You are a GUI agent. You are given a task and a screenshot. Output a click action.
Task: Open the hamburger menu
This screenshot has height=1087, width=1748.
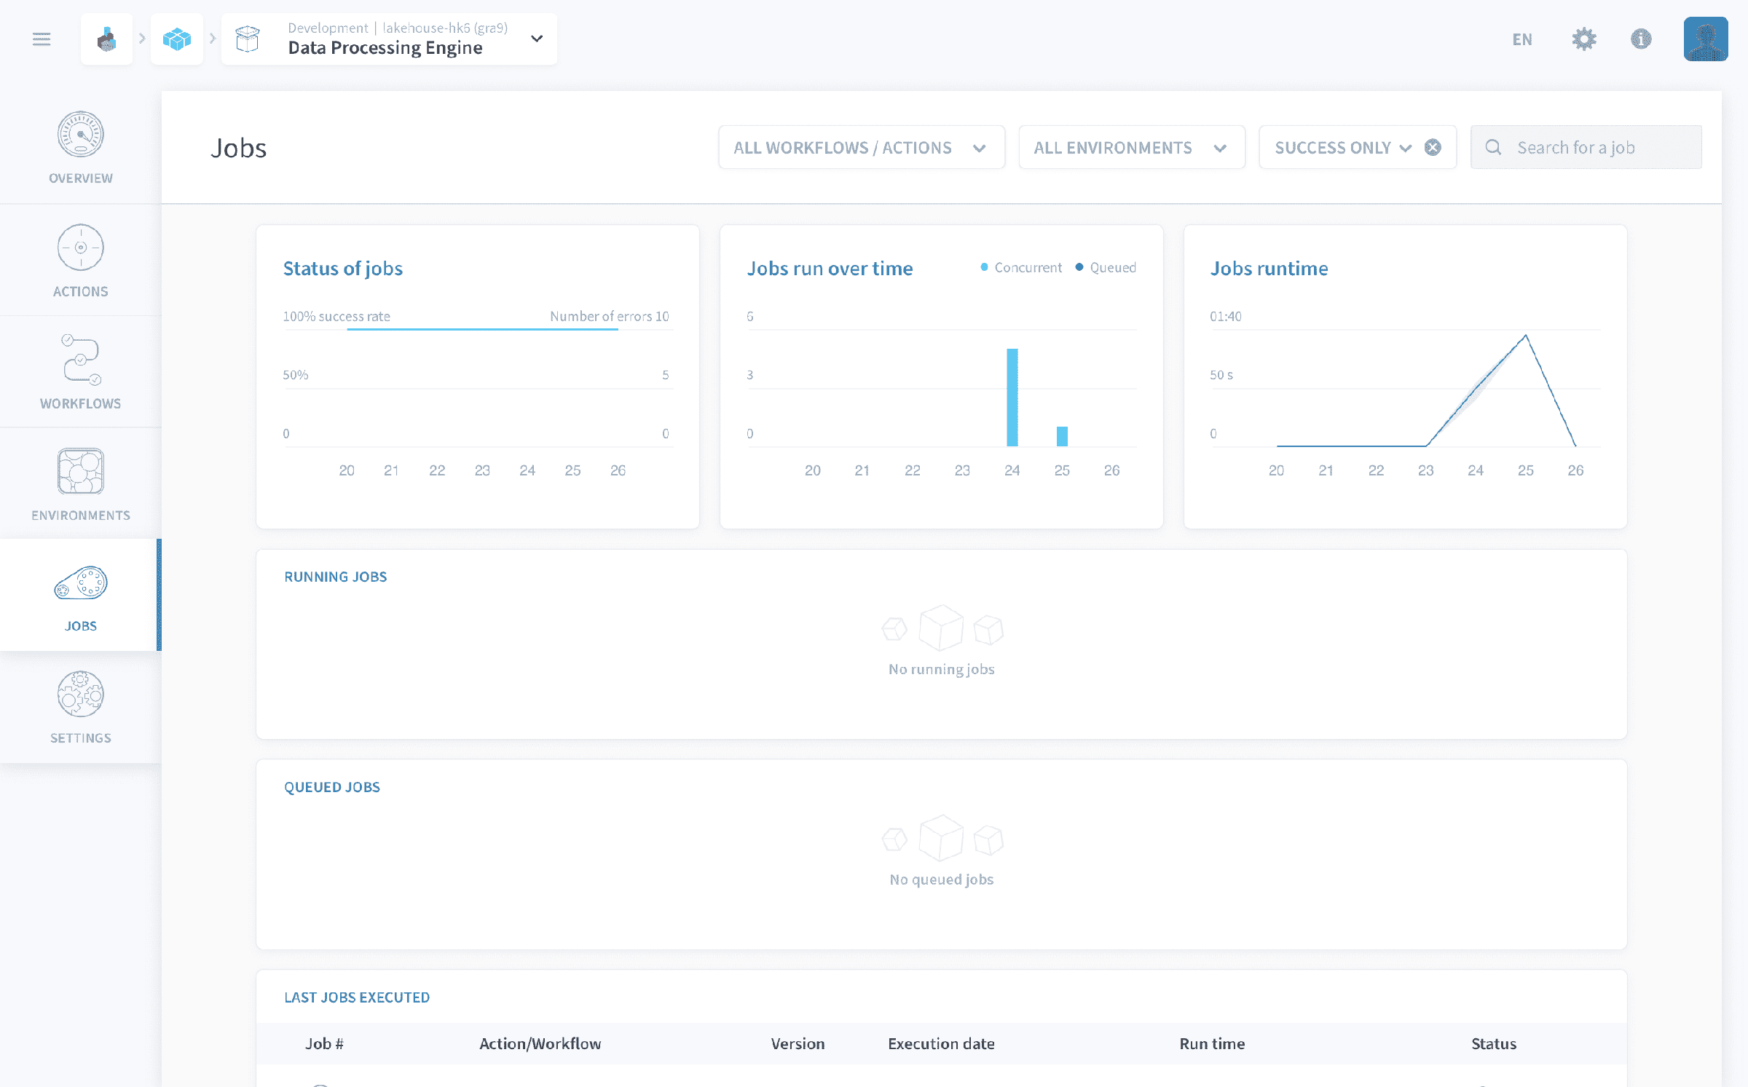click(x=42, y=39)
